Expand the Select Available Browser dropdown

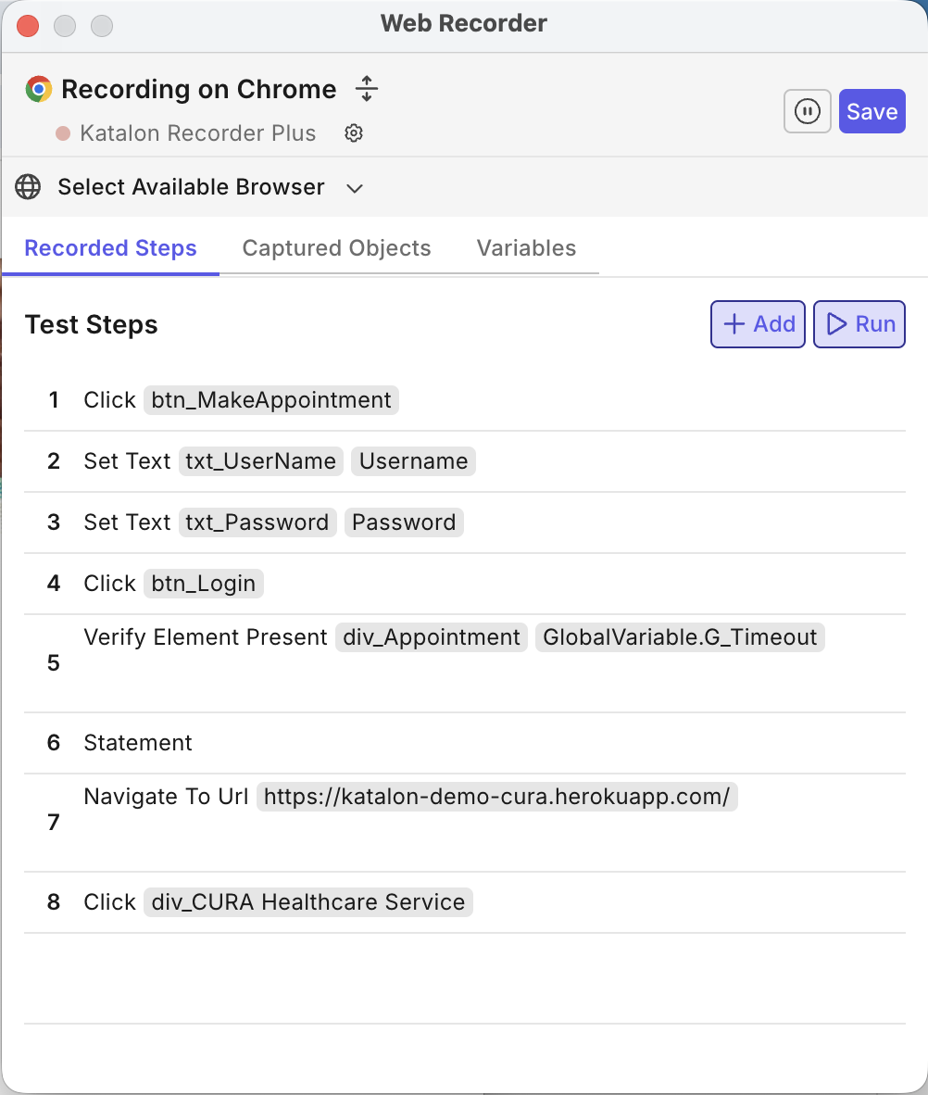pos(355,187)
